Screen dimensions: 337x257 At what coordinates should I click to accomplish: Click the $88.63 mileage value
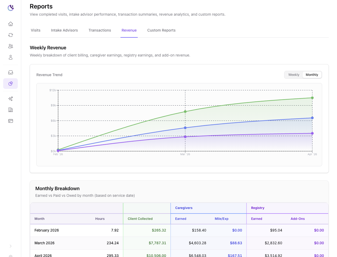pos(236,243)
